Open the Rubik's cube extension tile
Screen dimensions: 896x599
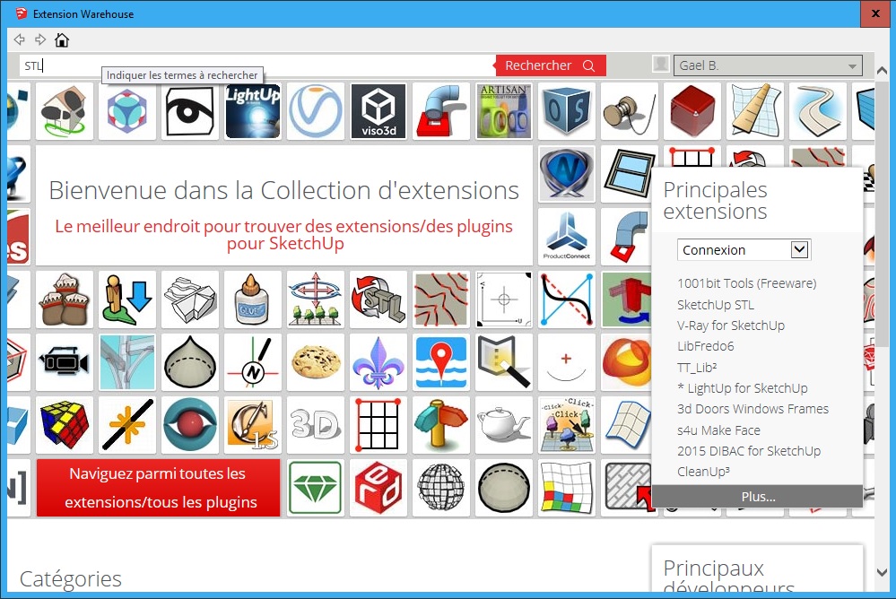coord(64,425)
